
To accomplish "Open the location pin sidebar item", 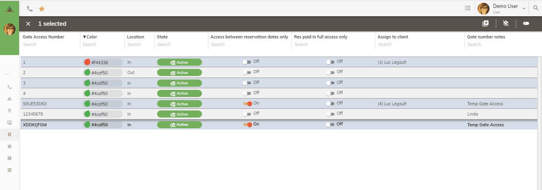I will [x=10, y=111].
